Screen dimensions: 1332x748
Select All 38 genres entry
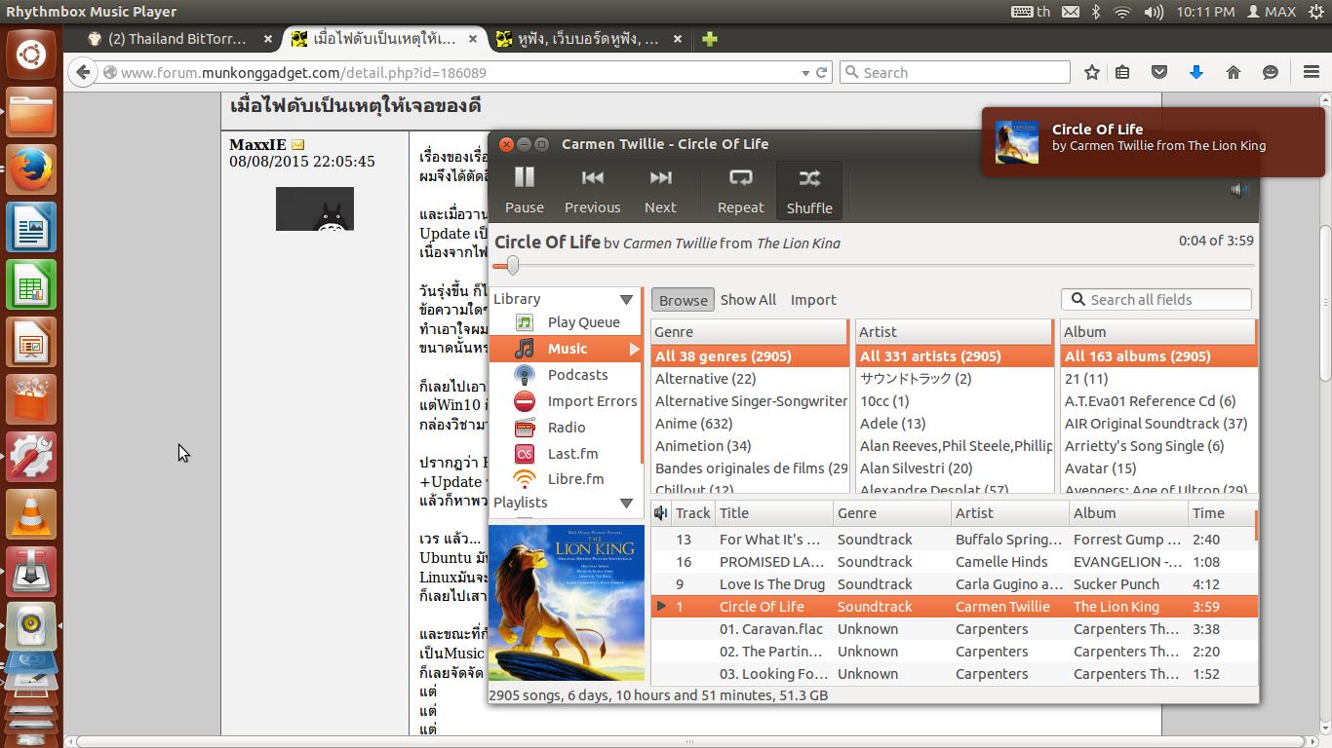(749, 356)
